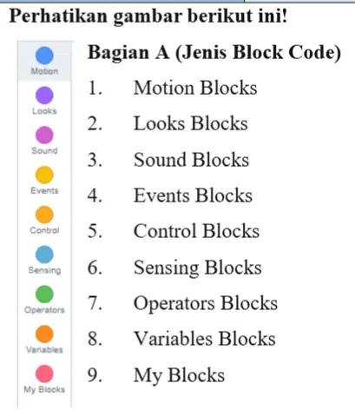This screenshot has width=355, height=410.
Task: Click the Motion label in palette
Action: (44, 71)
